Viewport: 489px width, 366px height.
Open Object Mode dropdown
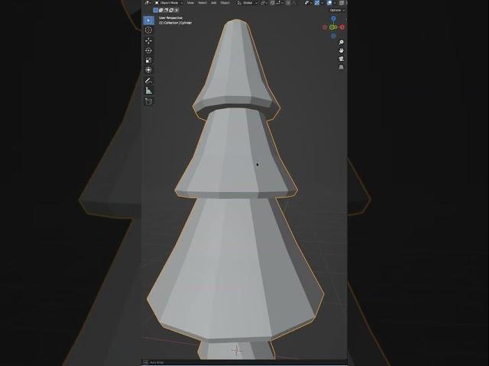(169, 3)
